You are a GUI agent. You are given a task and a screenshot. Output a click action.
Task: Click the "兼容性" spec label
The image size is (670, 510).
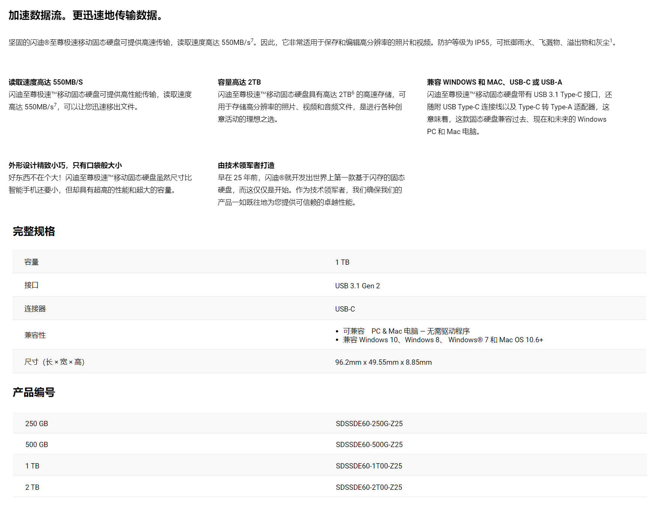click(x=35, y=335)
